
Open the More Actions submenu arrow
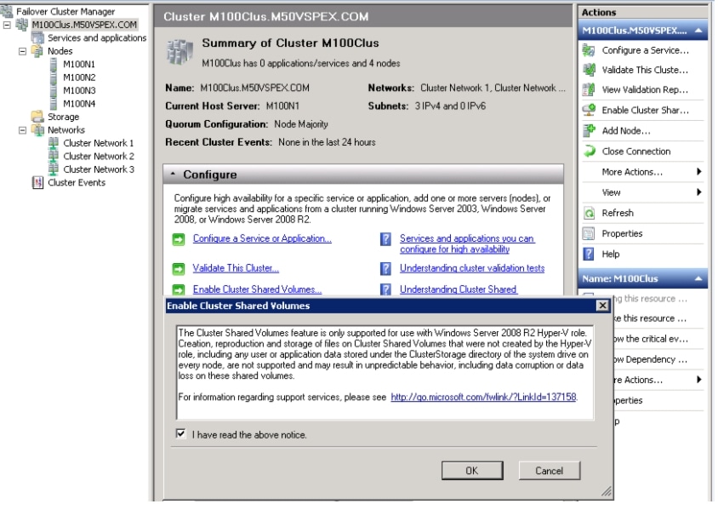tap(698, 172)
